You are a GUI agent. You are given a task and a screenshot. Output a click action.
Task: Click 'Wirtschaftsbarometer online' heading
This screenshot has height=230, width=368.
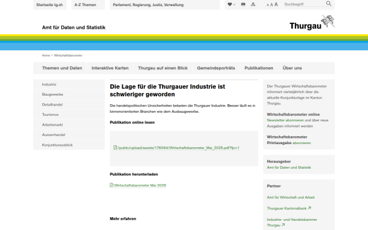[x=293, y=114]
